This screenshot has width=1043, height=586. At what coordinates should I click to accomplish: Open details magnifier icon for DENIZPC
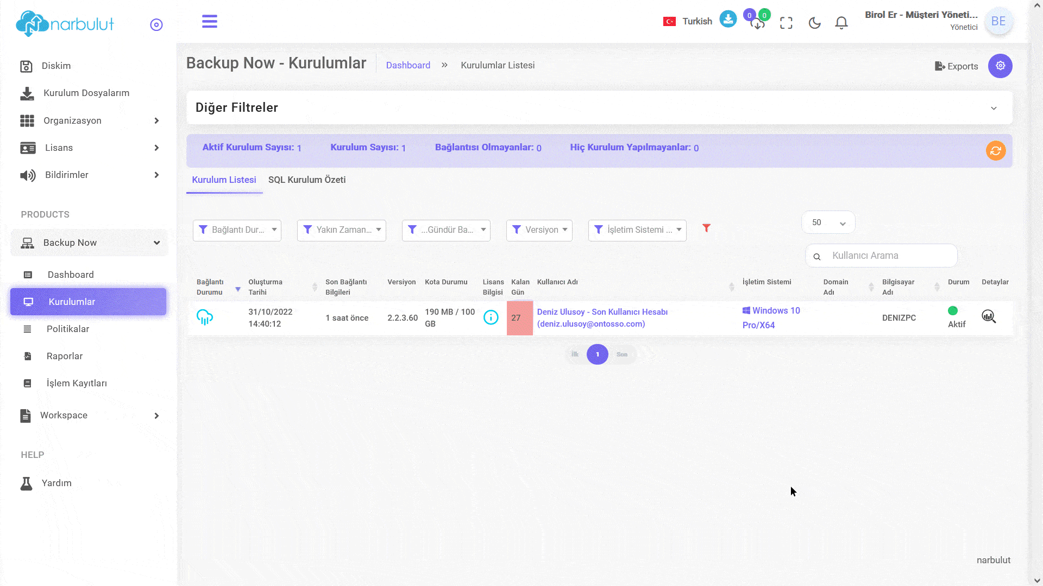[x=989, y=316]
